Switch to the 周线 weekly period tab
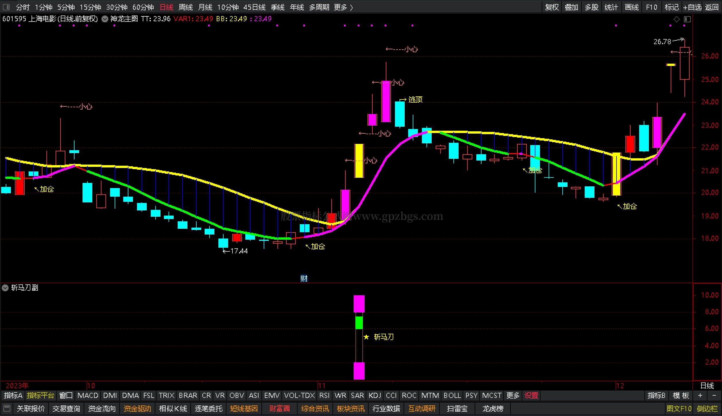 coord(185,7)
